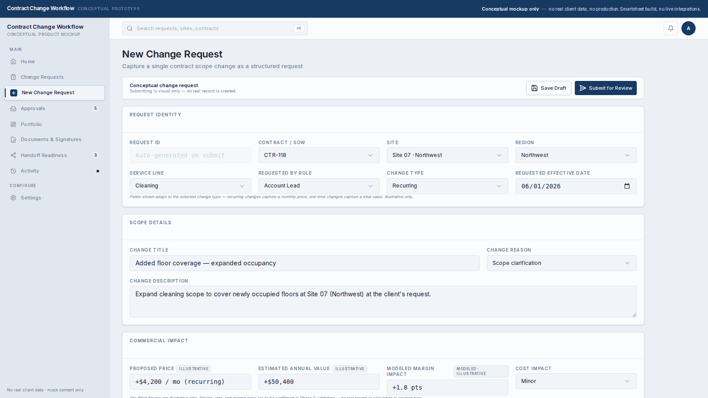Viewport: 708px width, 398px height.
Task: Open the Change Reason dropdown
Action: click(562, 263)
